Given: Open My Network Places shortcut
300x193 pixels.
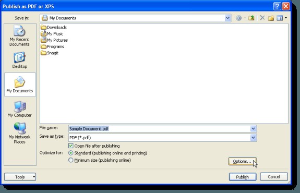Looking at the screenshot, I should point(19,133).
